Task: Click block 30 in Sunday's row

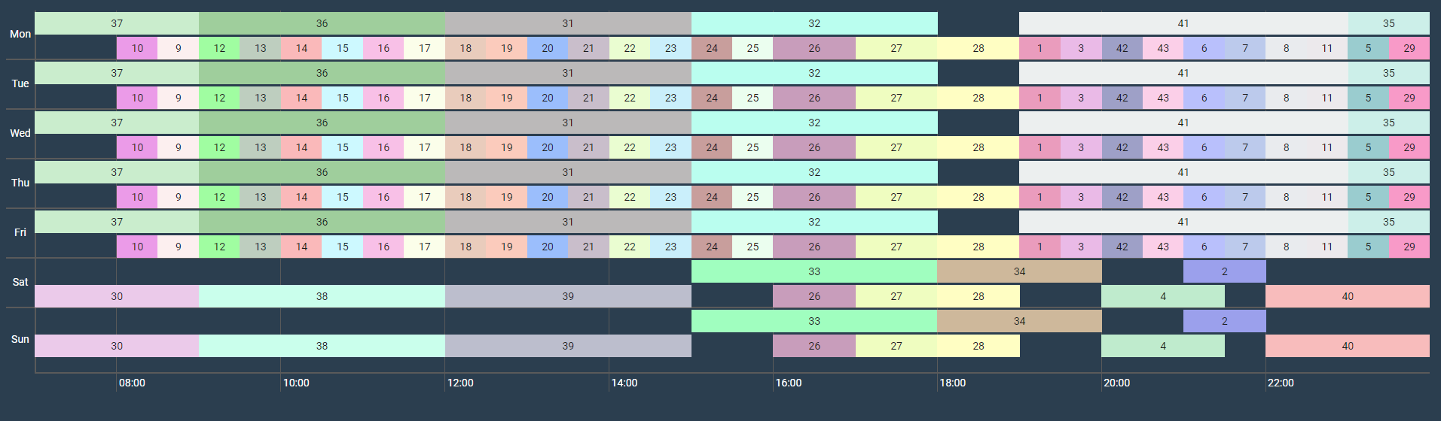Action: point(117,346)
